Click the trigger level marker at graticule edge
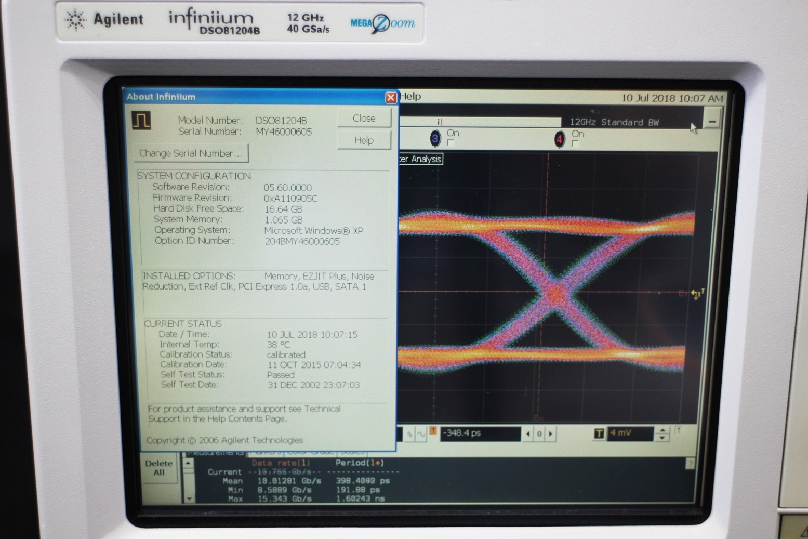Viewport: 808px width, 539px height. [698, 294]
